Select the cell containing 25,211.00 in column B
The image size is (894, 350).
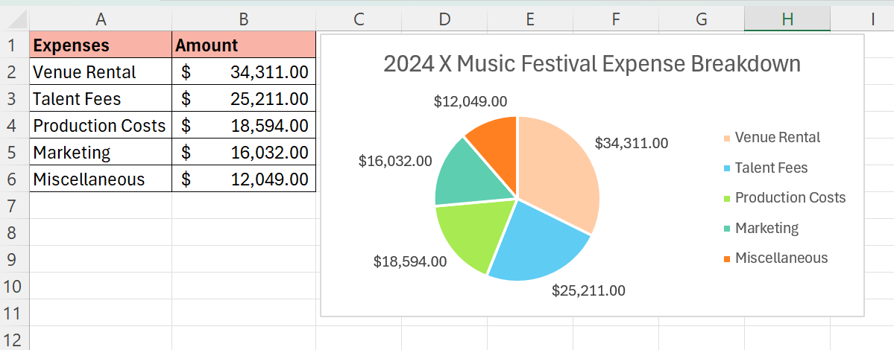point(244,99)
